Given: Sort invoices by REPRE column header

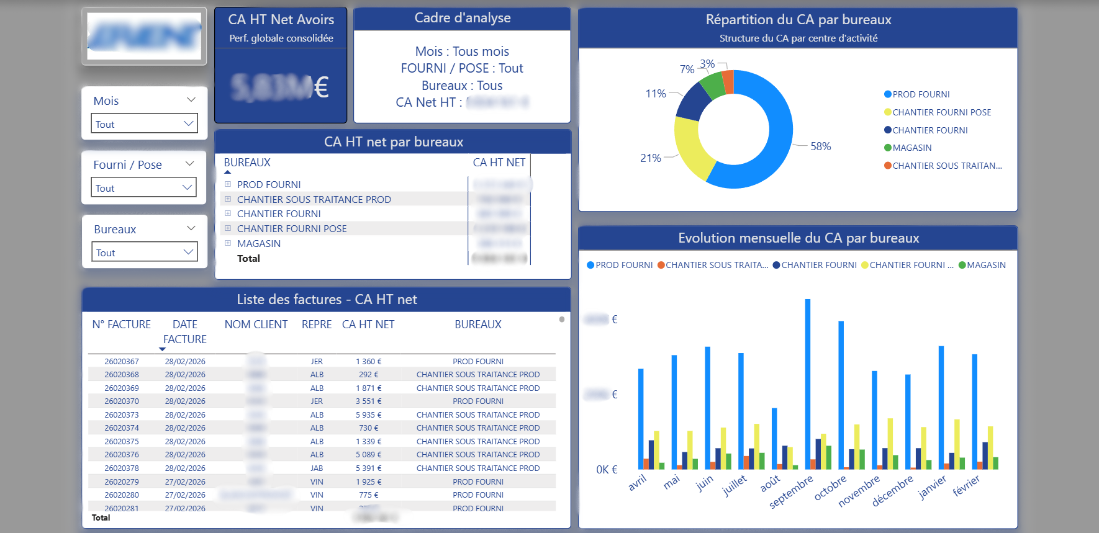Looking at the screenshot, I should [317, 325].
